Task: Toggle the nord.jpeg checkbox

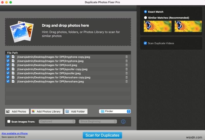Action: 8,65
